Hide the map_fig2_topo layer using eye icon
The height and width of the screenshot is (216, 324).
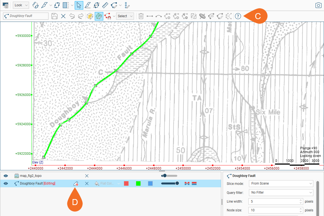6,176
